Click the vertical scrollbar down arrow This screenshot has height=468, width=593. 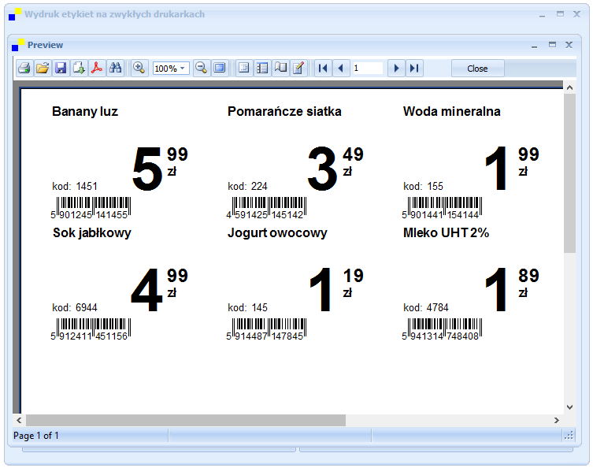569,407
